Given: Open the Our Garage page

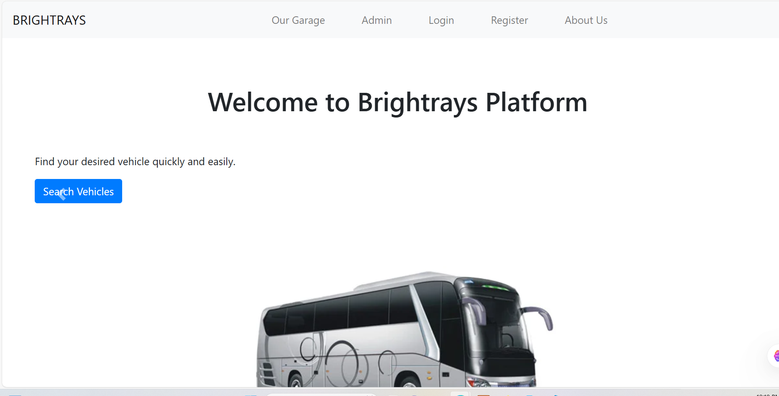Looking at the screenshot, I should (x=298, y=20).
